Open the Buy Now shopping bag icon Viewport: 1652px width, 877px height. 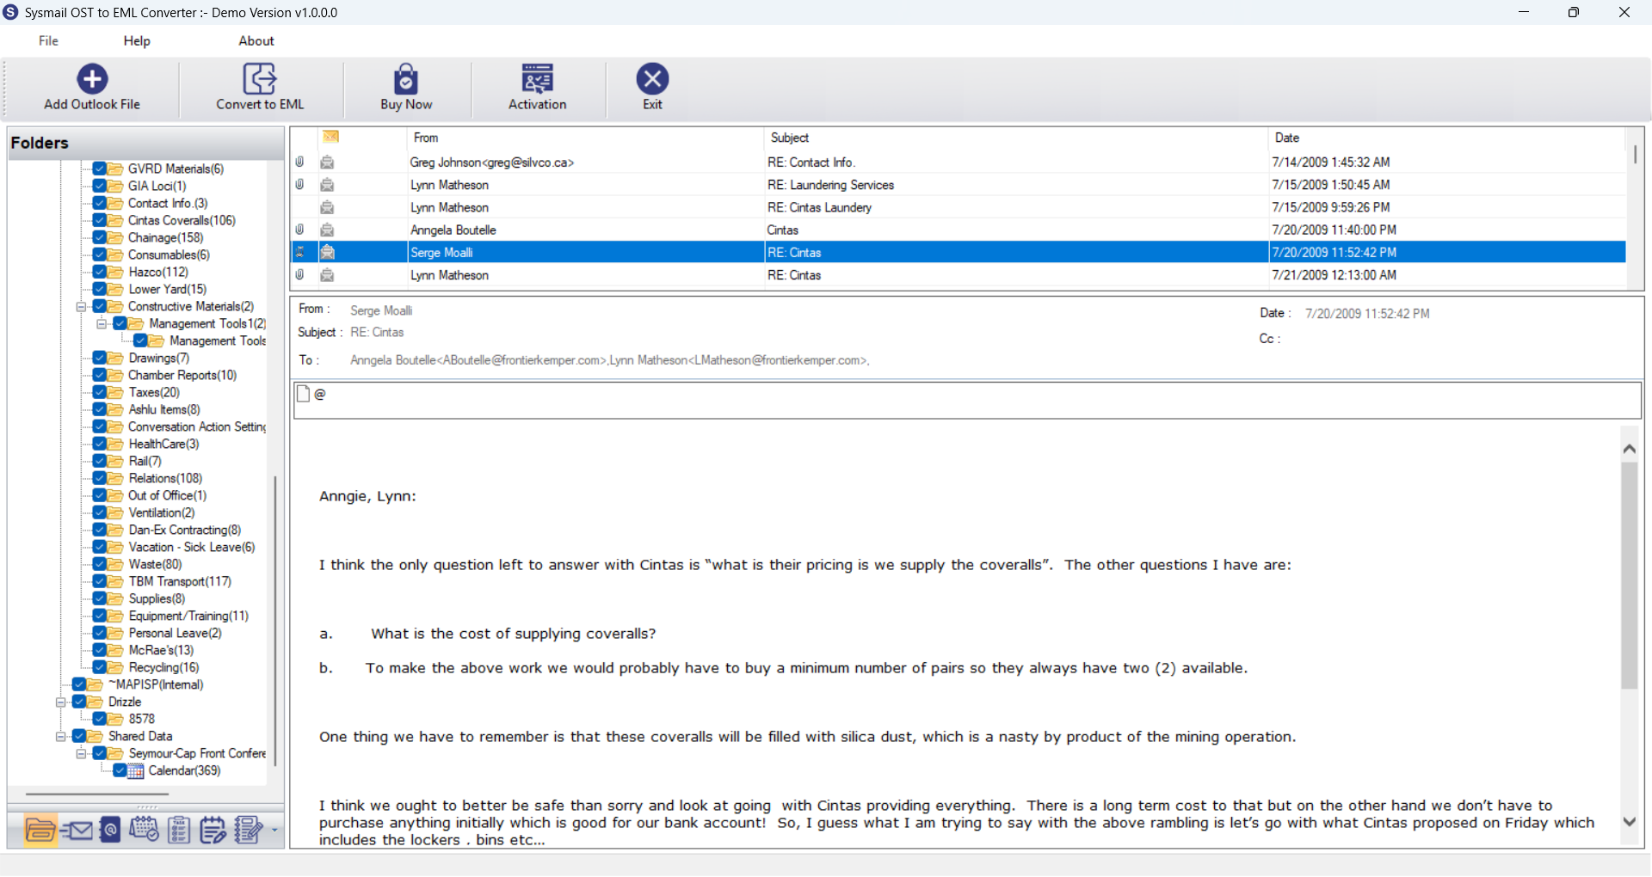coord(406,79)
